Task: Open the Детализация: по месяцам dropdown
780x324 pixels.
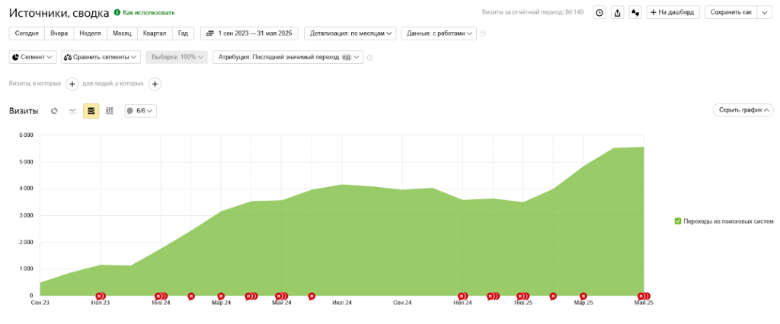Action: (x=350, y=33)
